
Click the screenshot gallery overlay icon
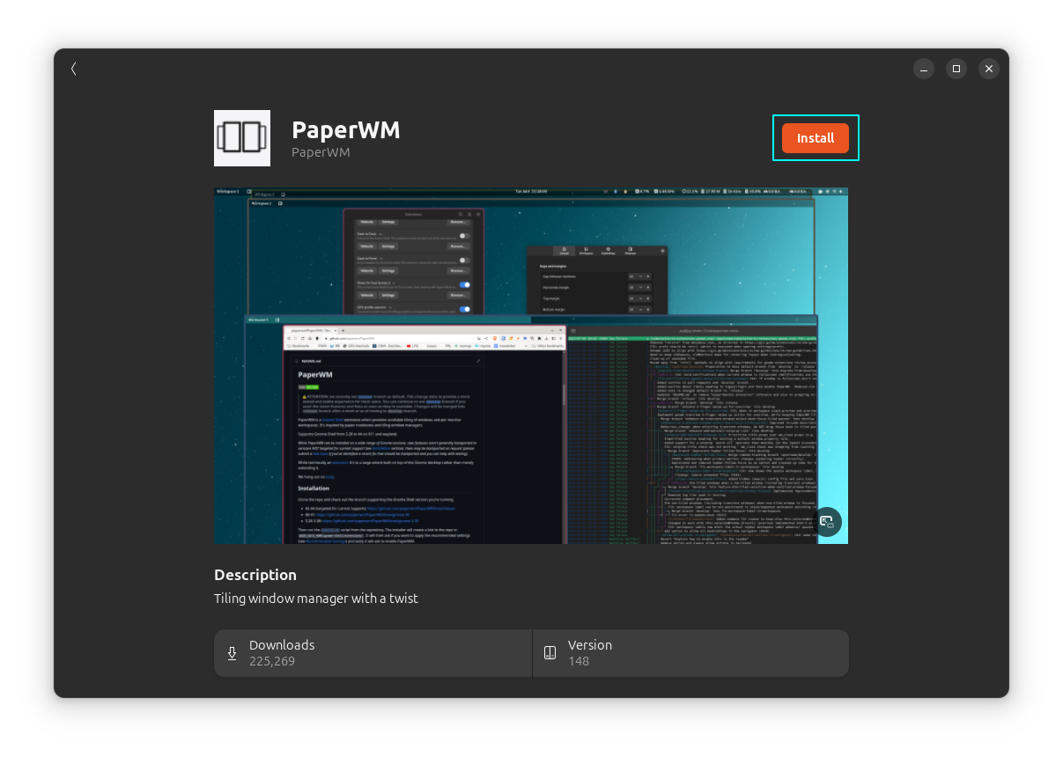[x=827, y=522]
